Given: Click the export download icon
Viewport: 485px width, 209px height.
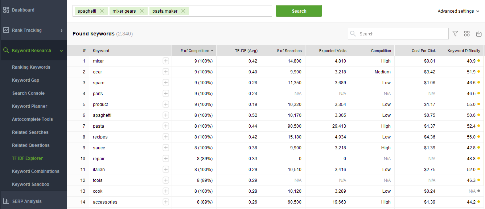Looking at the screenshot, I should 478,34.
